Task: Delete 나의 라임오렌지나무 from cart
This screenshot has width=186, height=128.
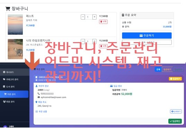Action: [x=103, y=46]
